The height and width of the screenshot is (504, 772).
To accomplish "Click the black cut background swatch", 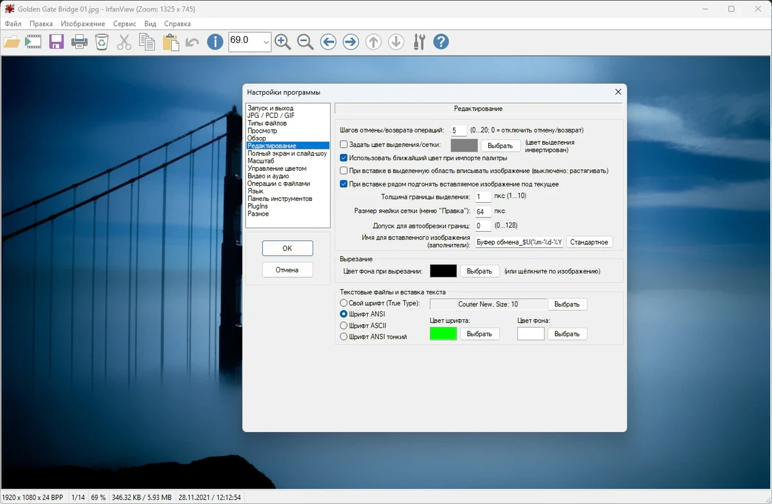I will point(443,271).
